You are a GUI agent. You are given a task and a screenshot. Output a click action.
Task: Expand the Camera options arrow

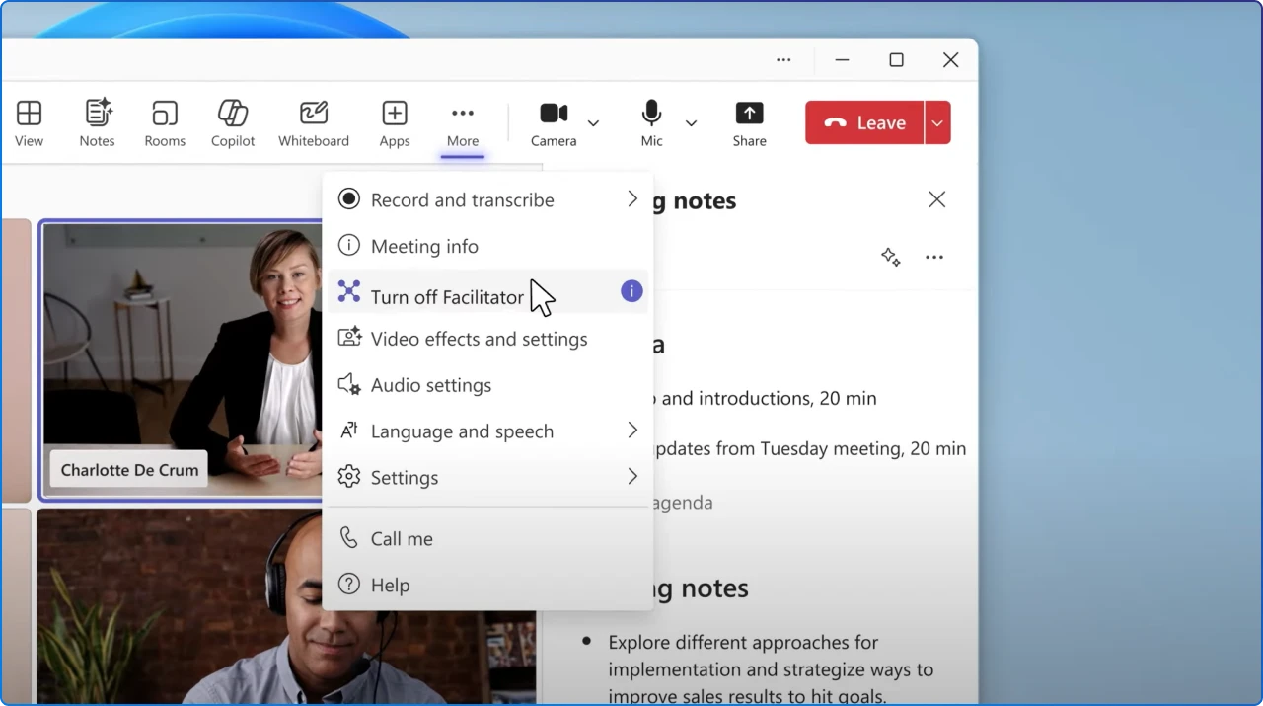click(x=593, y=123)
